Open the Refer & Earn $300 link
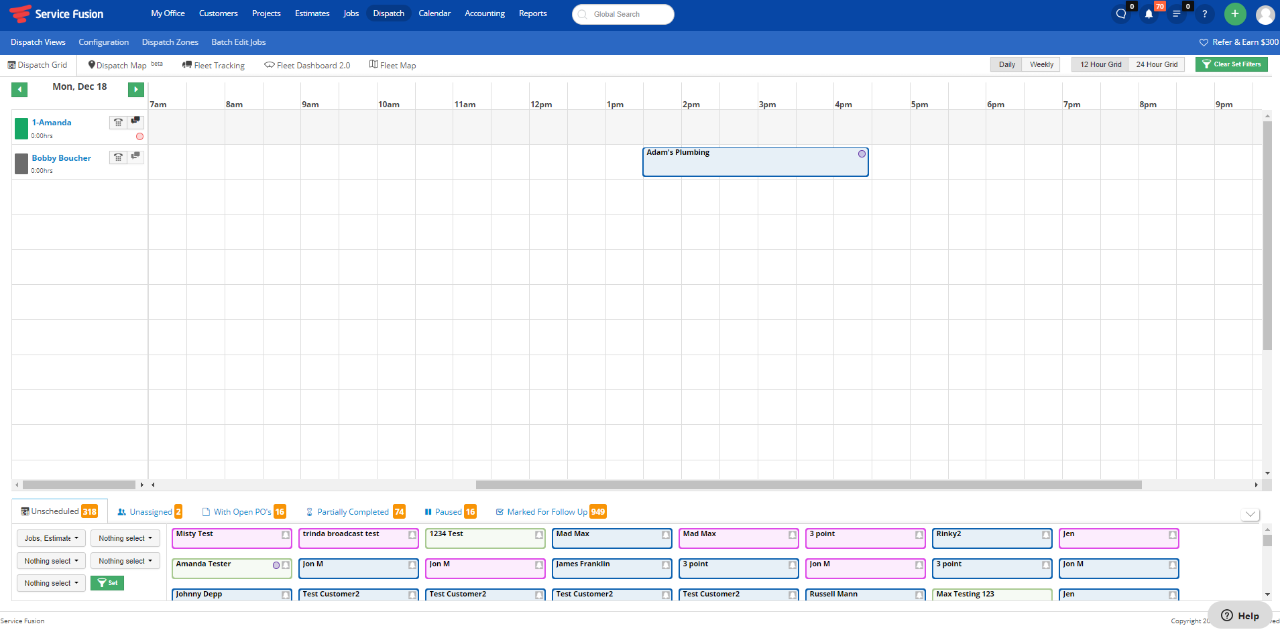 pyautogui.click(x=1239, y=42)
